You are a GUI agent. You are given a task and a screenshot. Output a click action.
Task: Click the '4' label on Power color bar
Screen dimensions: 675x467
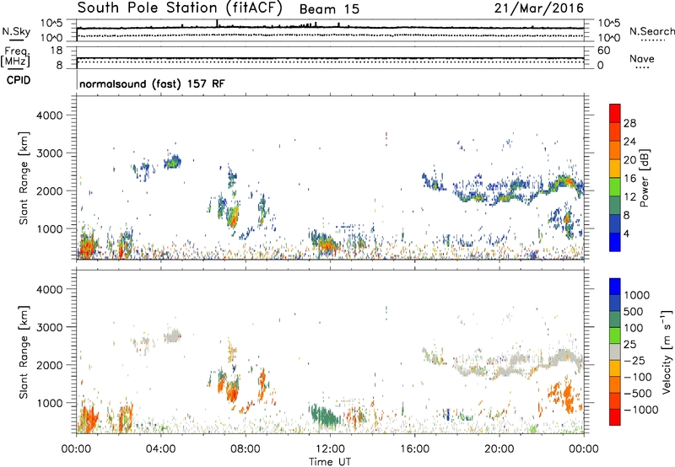pyautogui.click(x=626, y=233)
